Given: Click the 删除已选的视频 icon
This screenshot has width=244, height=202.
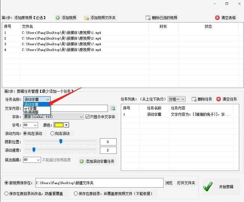Looking at the screenshot, I should (x=148, y=18).
